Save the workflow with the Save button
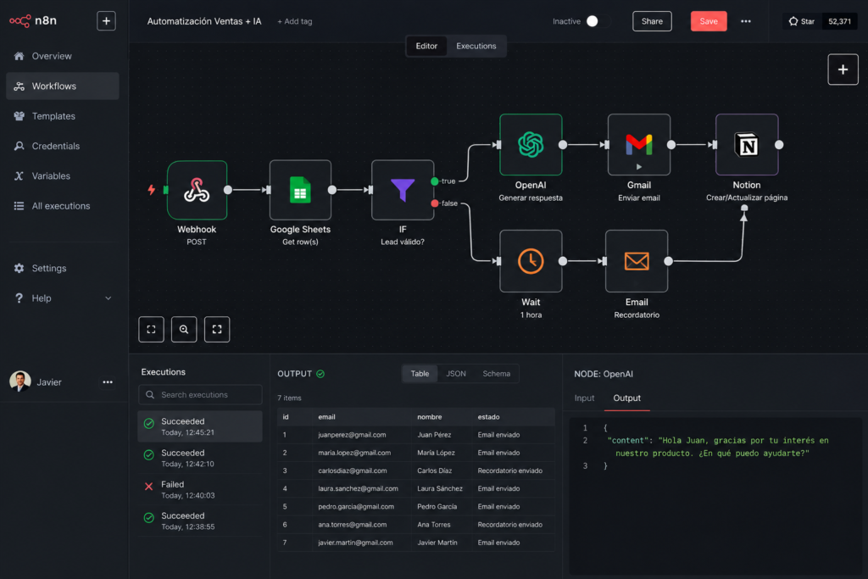This screenshot has height=579, width=868. [x=709, y=21]
